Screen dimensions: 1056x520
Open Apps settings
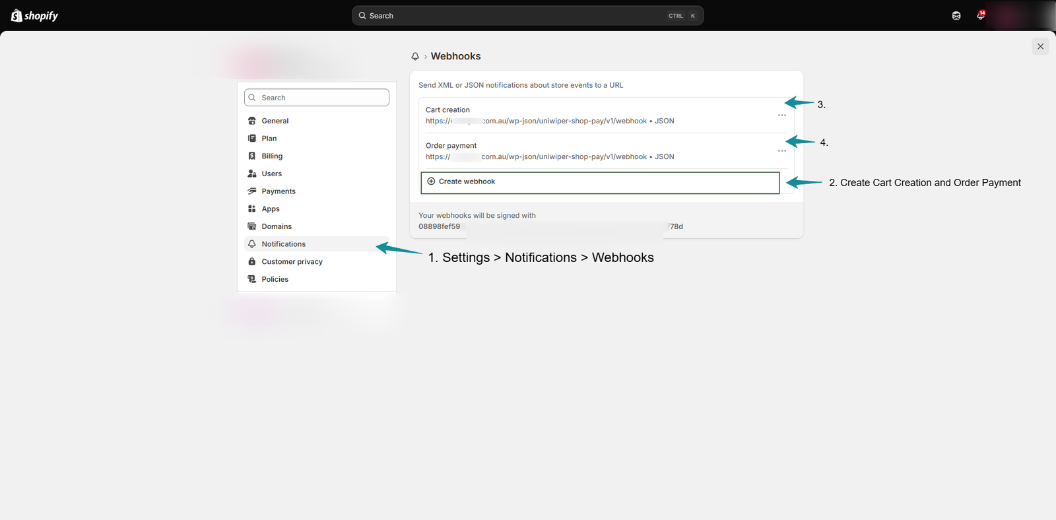(x=316, y=209)
